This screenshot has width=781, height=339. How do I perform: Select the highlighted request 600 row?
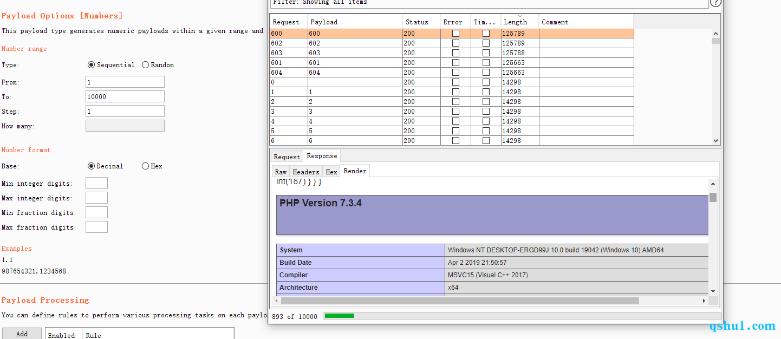click(x=452, y=34)
